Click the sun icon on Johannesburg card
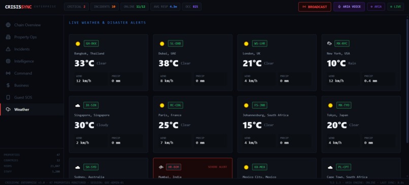Screen dimensions: 409x185 coord(246,106)
